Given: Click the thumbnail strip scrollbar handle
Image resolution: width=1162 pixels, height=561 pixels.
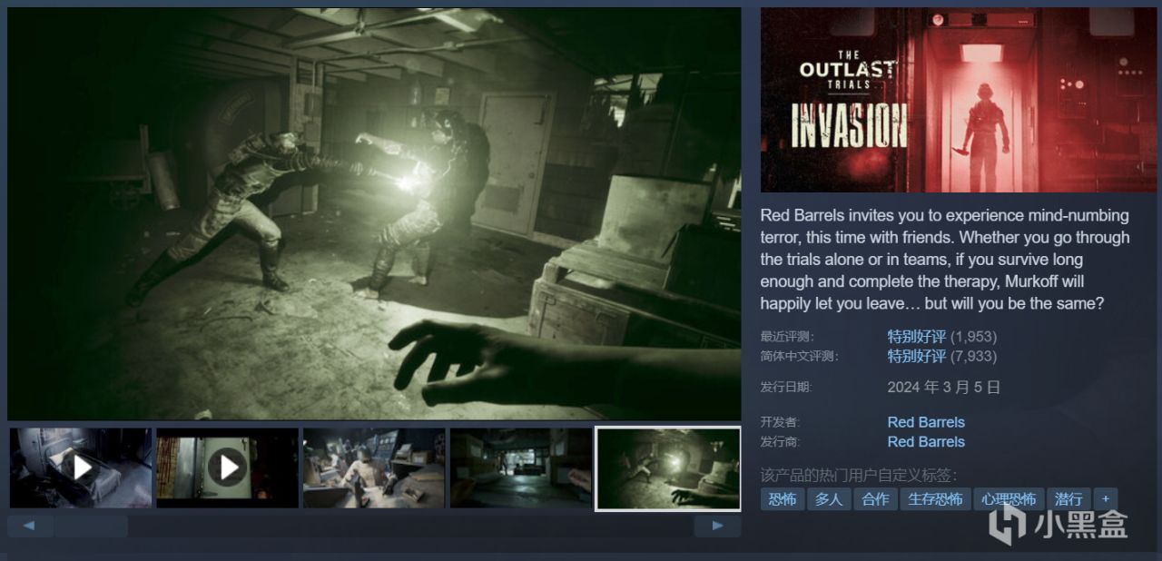Looking at the screenshot, I should click(92, 526).
